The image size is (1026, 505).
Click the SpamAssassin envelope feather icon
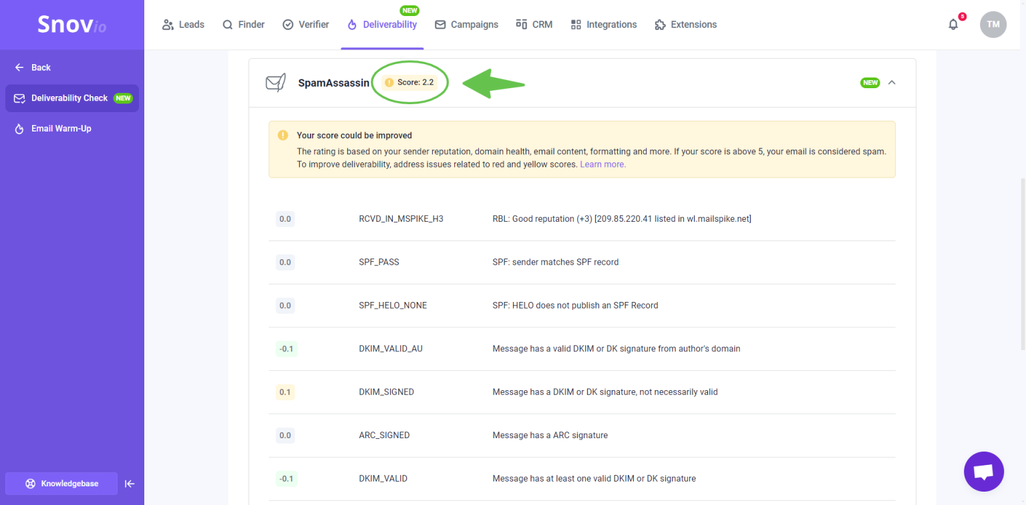276,83
